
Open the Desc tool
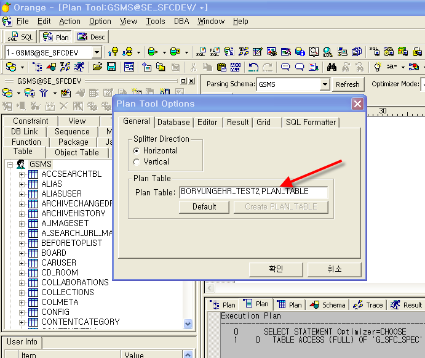point(91,37)
